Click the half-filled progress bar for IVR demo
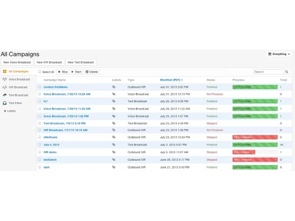295x221 pixels. 255,152
